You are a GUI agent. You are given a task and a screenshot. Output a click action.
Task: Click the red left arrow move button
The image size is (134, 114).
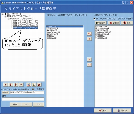click(6, 85)
